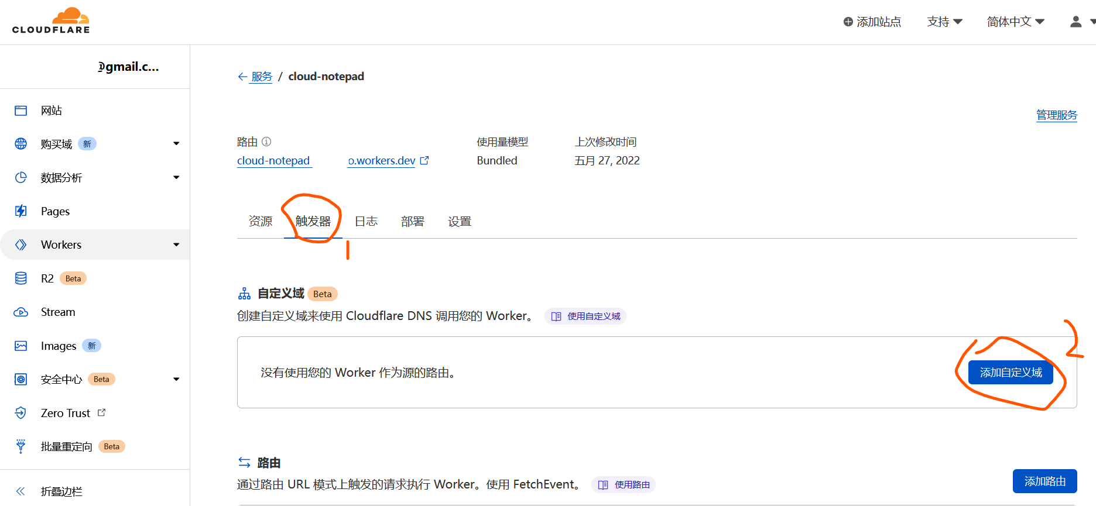Open the 网站 sidebar icon
The width and height of the screenshot is (1096, 506).
pos(21,111)
